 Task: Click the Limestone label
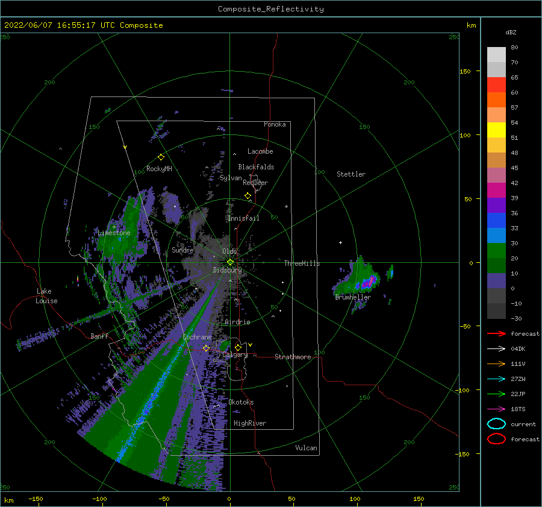coord(114,233)
